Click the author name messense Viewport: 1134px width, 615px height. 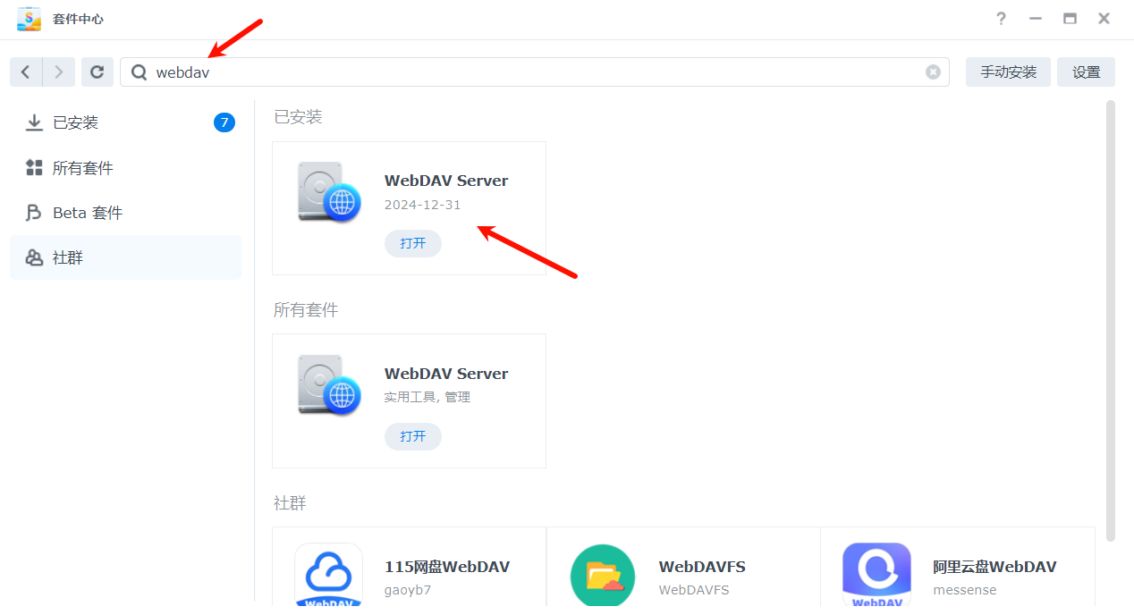coord(965,590)
